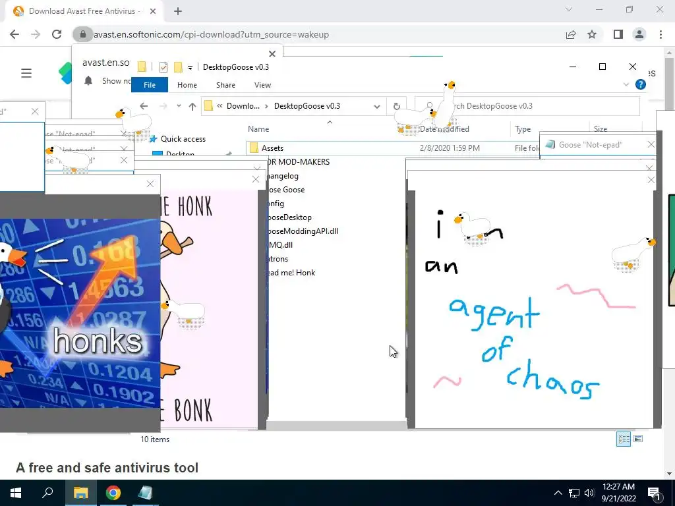The width and height of the screenshot is (675, 506).
Task: Sort files by Size column
Action: pyautogui.click(x=600, y=128)
